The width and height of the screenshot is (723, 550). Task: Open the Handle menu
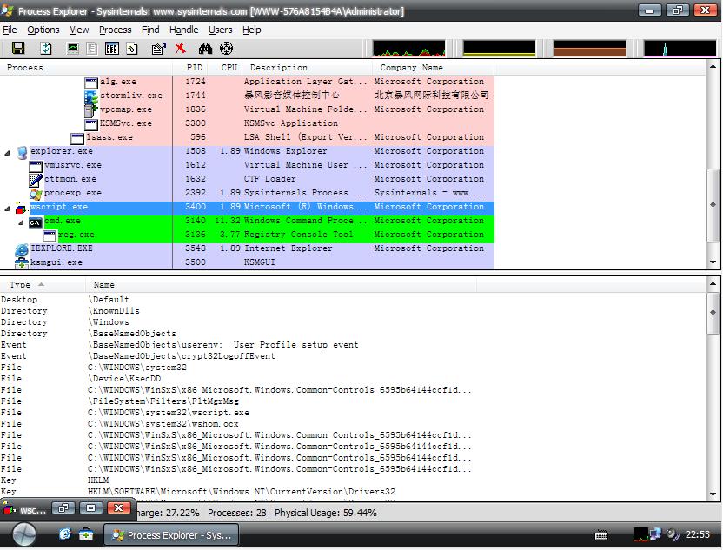pyautogui.click(x=183, y=30)
